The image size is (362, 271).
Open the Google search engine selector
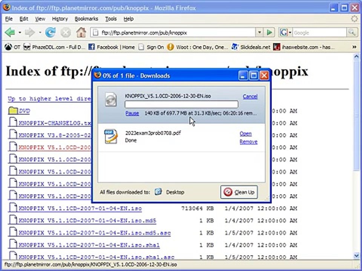[x=285, y=32]
